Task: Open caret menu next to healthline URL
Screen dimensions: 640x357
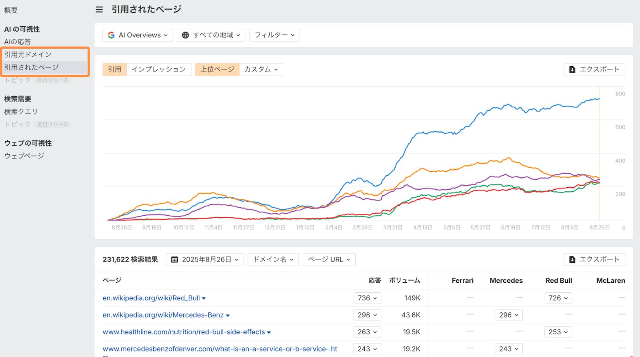Action: (x=269, y=332)
